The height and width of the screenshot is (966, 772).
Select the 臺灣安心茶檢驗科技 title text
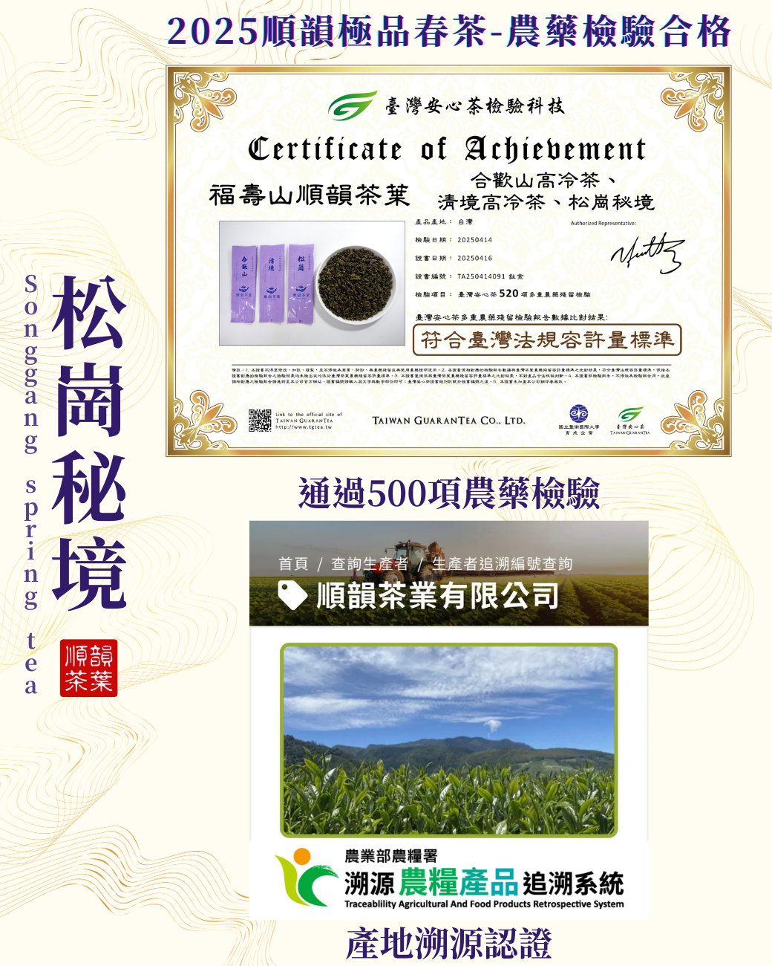click(475, 106)
